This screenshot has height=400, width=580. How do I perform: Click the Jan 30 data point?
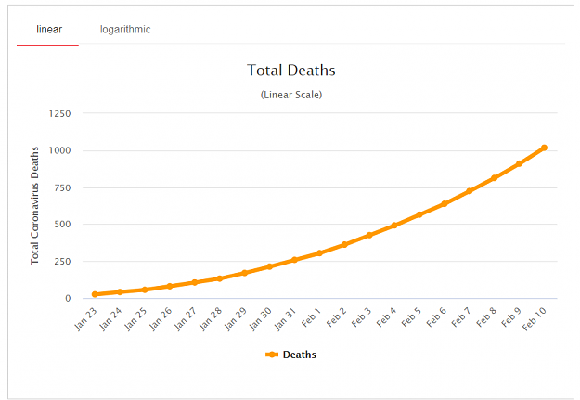click(x=269, y=266)
